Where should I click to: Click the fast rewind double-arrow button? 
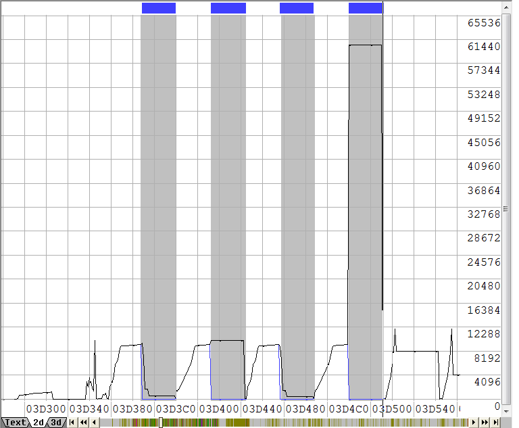83,423
